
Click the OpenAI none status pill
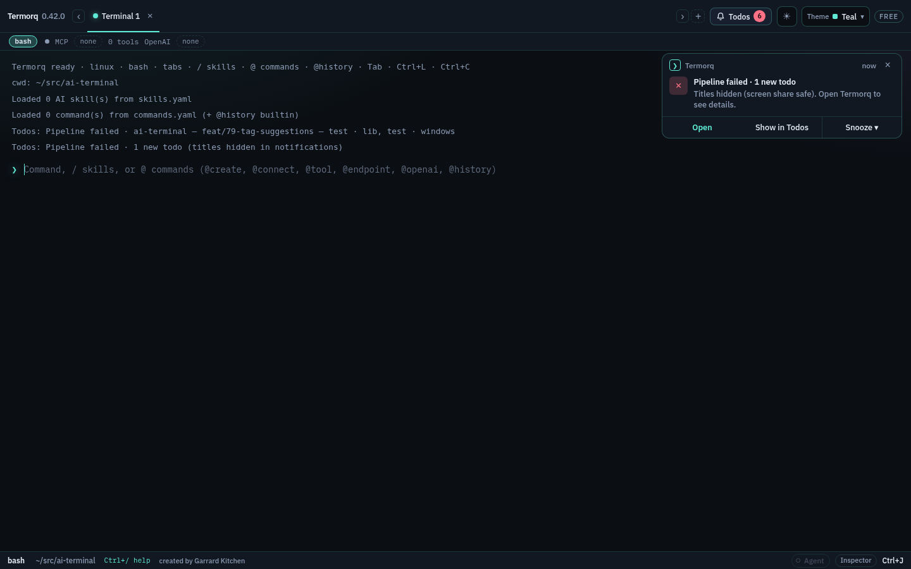[190, 42]
